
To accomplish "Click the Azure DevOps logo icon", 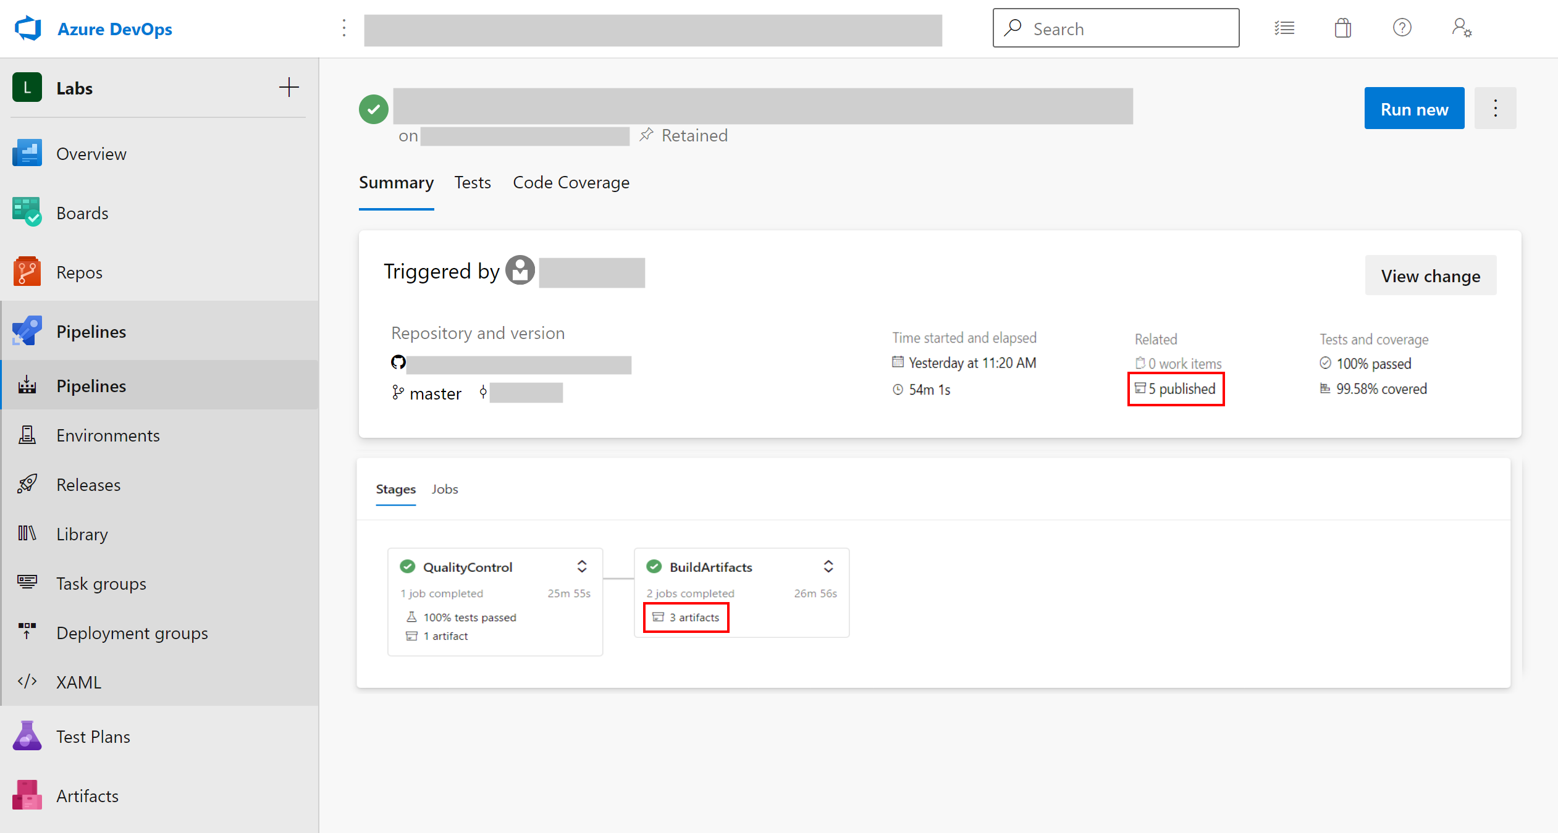I will coord(28,28).
